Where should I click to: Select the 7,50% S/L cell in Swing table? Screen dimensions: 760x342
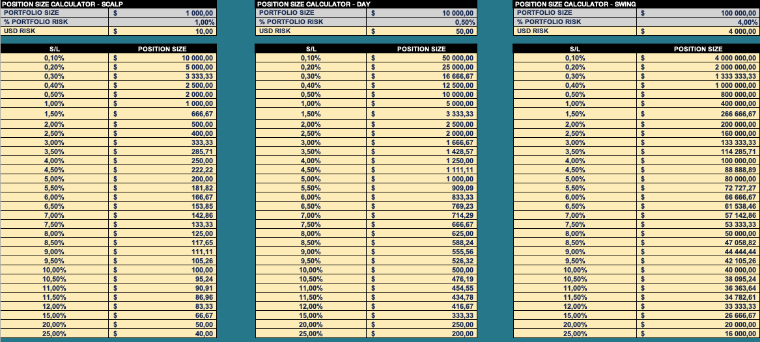tap(575, 224)
